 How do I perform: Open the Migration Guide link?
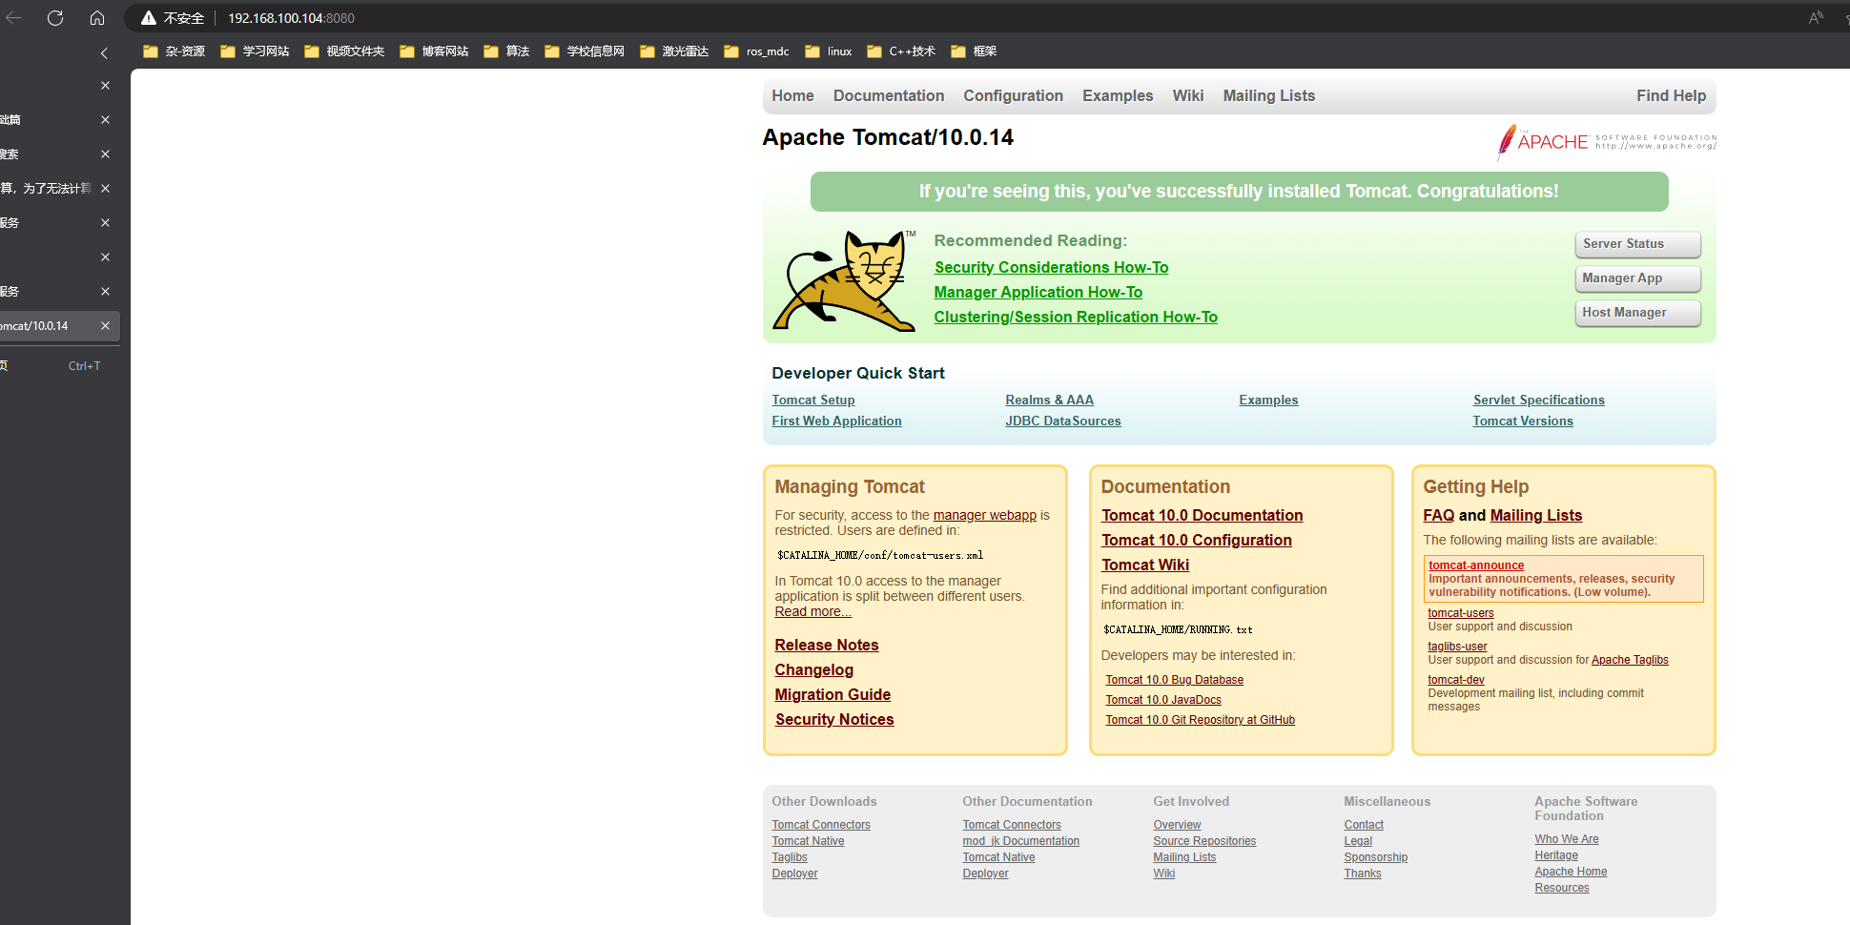(x=832, y=695)
